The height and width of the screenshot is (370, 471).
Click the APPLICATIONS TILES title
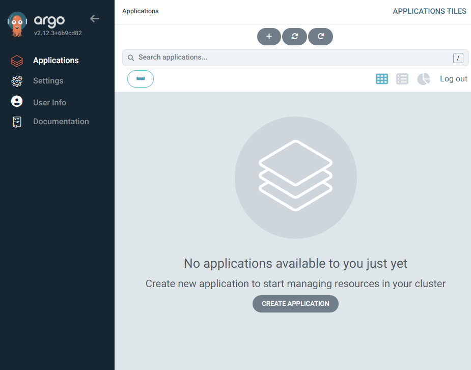point(430,11)
